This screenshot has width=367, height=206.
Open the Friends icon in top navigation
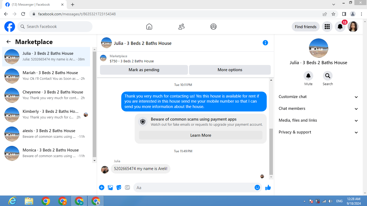181,27
